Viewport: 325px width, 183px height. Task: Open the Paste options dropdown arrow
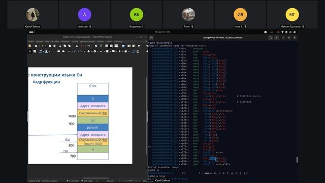click(73, 46)
